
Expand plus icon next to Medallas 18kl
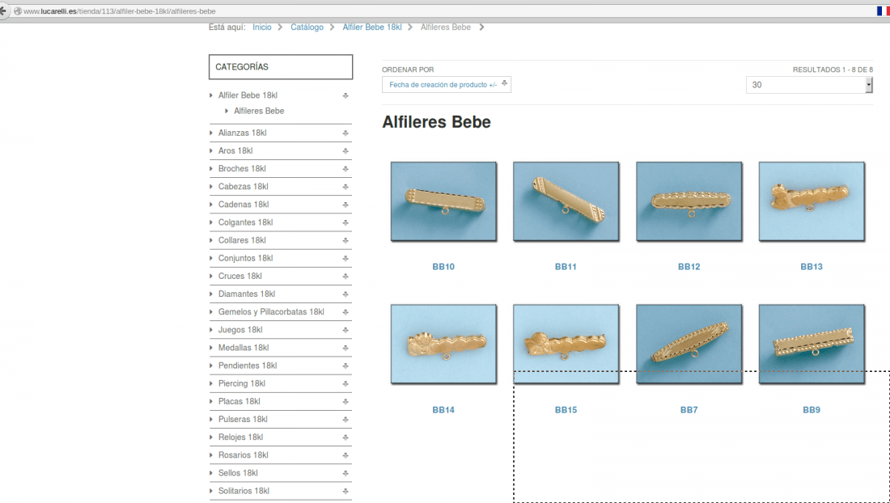(x=345, y=349)
